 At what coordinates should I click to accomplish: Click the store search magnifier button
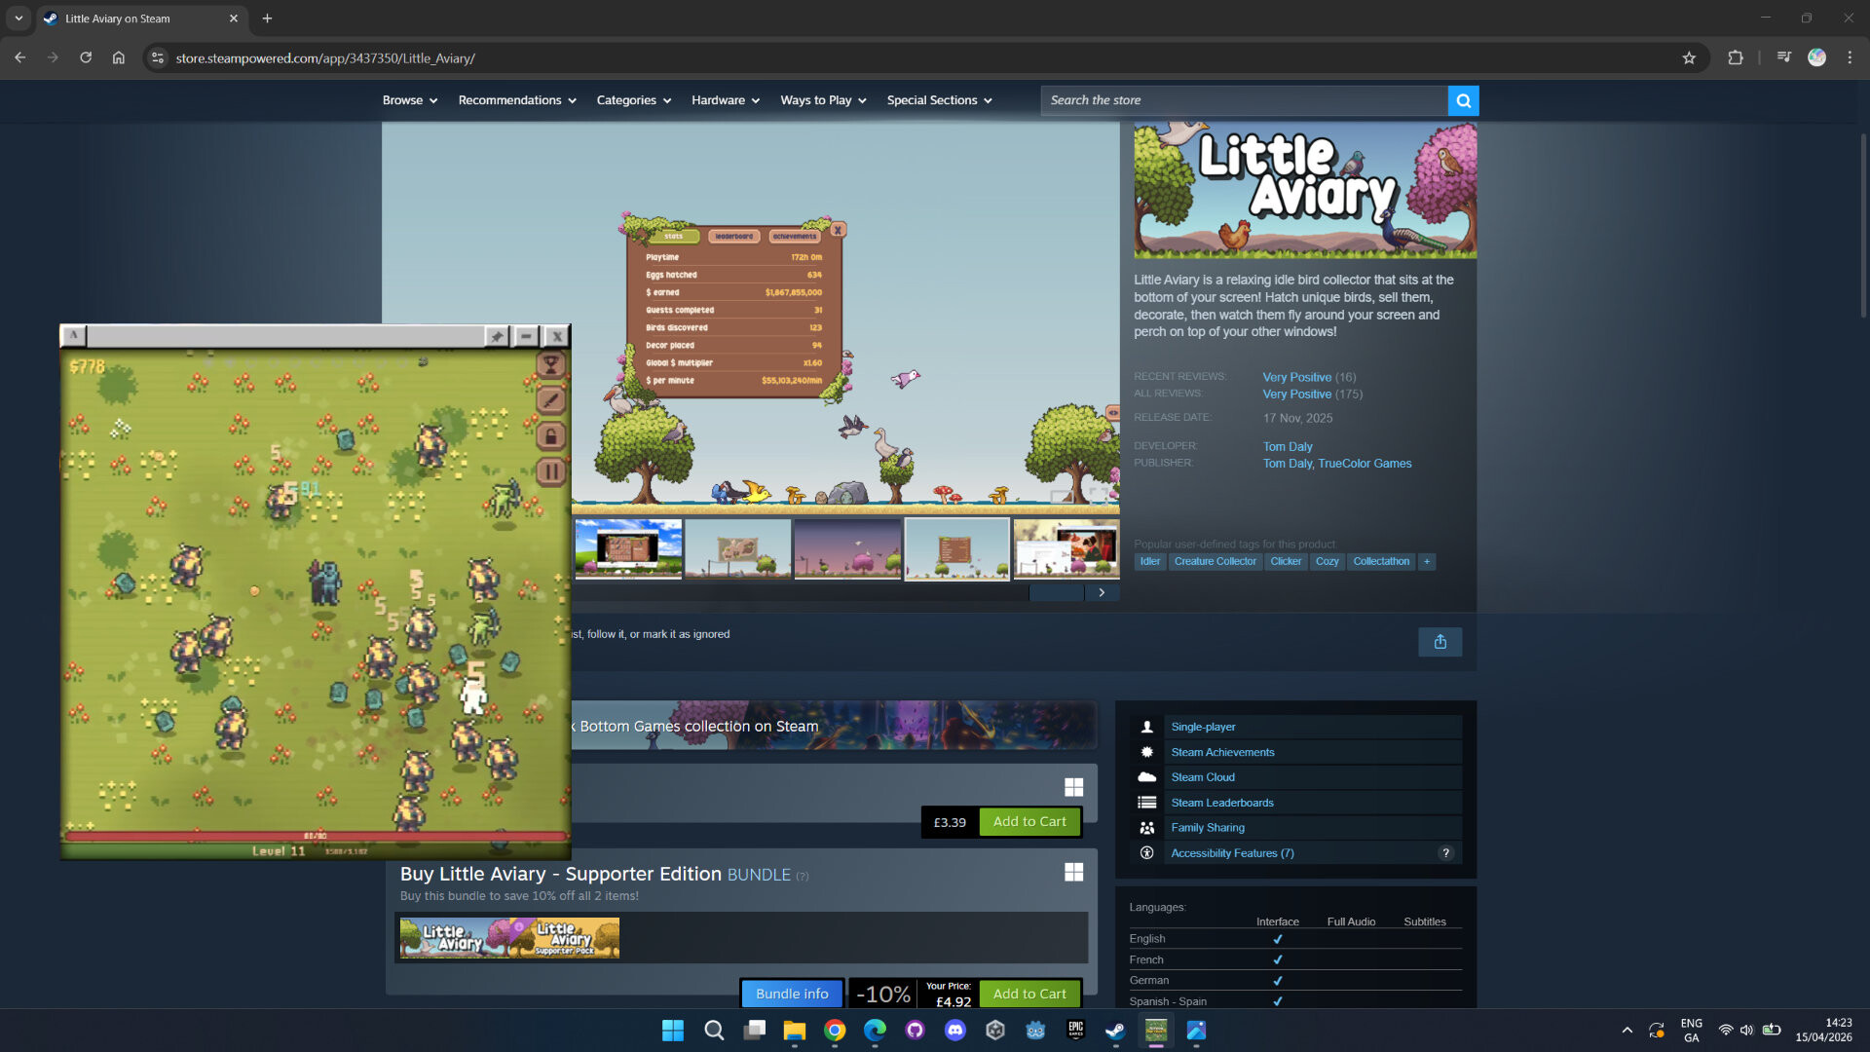tap(1463, 100)
